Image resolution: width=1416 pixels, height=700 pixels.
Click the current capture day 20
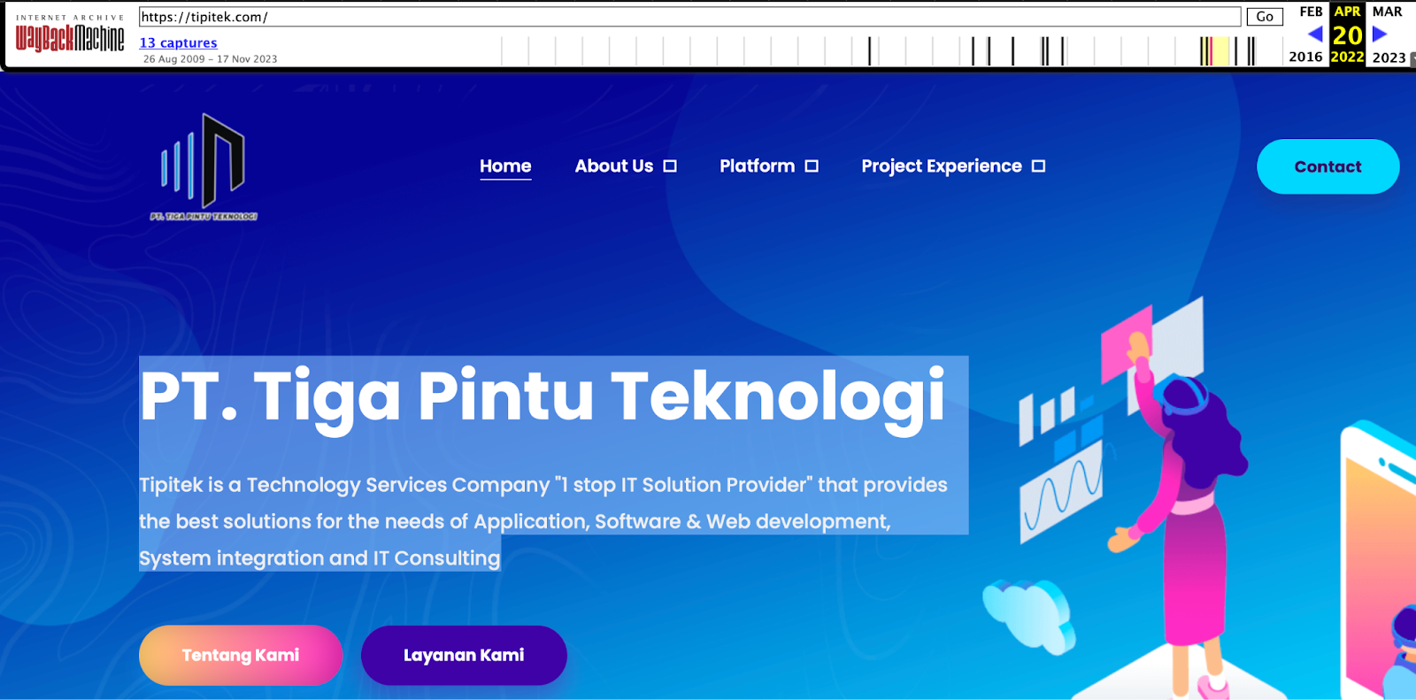pos(1347,35)
